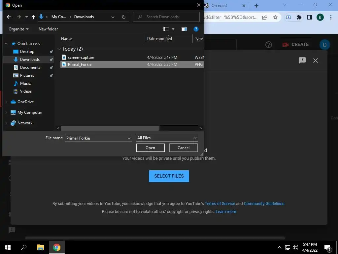This screenshot has height=254, width=338.
Task: Expand the OneDrive tree node
Action: (x=6, y=102)
